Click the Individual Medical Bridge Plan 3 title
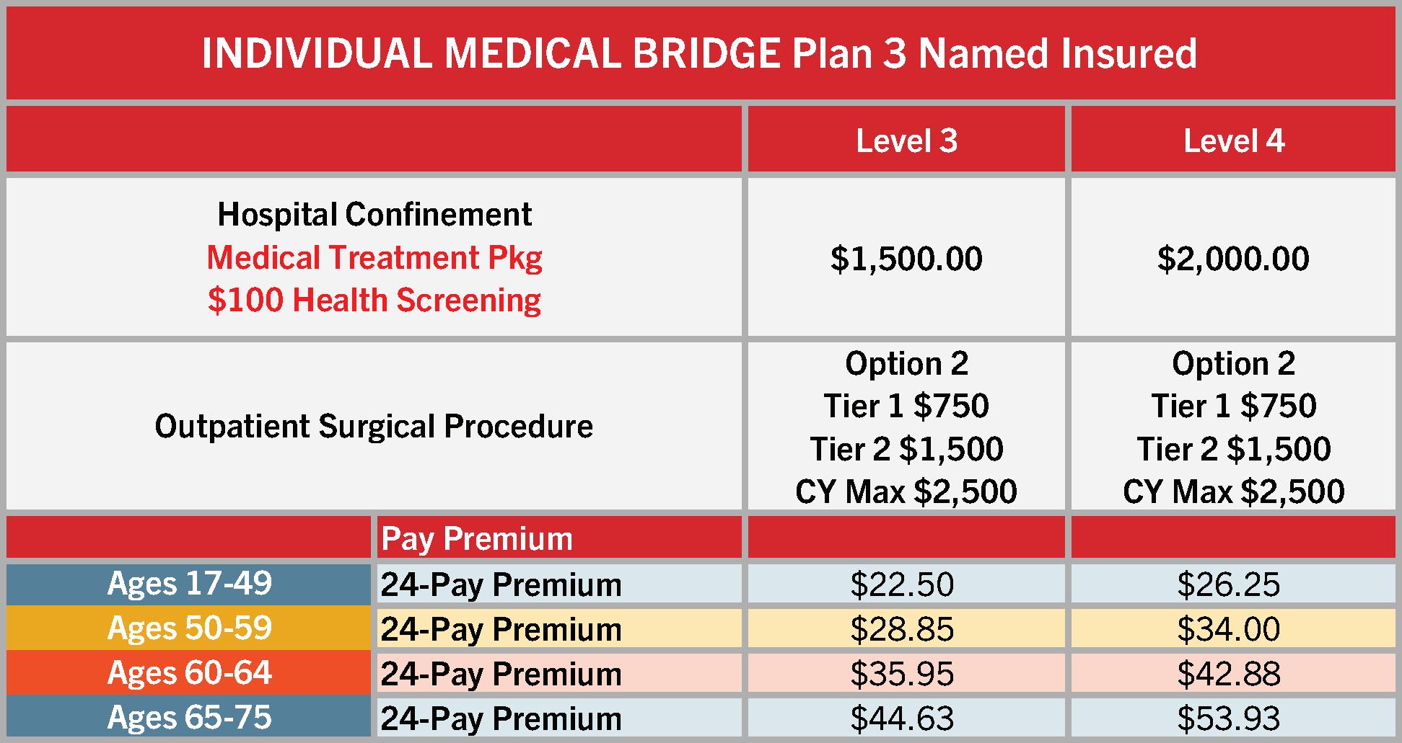The width and height of the screenshot is (1402, 743). [x=699, y=54]
